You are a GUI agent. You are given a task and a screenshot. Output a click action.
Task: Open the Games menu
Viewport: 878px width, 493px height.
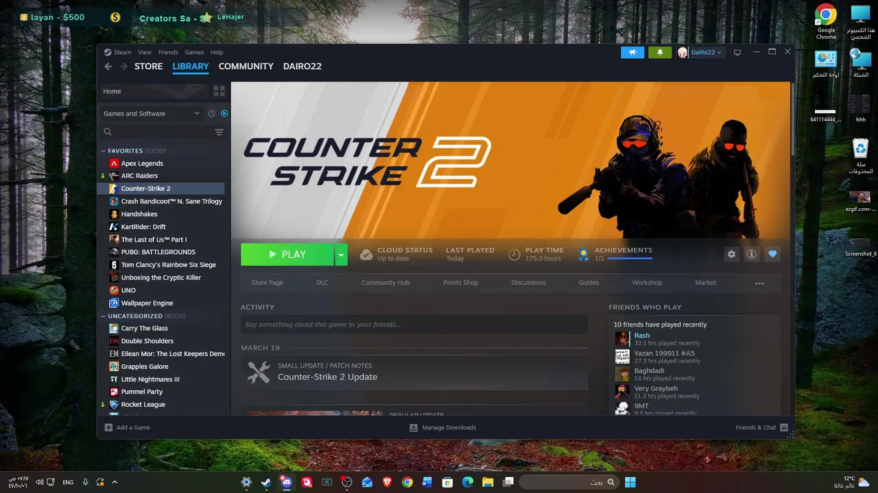click(x=194, y=52)
